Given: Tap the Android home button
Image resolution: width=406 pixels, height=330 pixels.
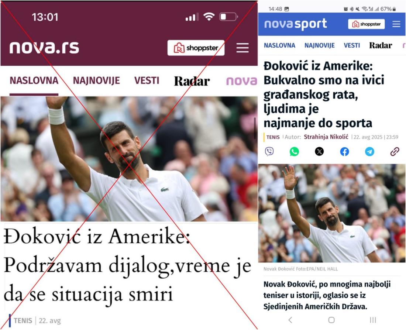Looking at the screenshot, I should [x=331, y=320].
